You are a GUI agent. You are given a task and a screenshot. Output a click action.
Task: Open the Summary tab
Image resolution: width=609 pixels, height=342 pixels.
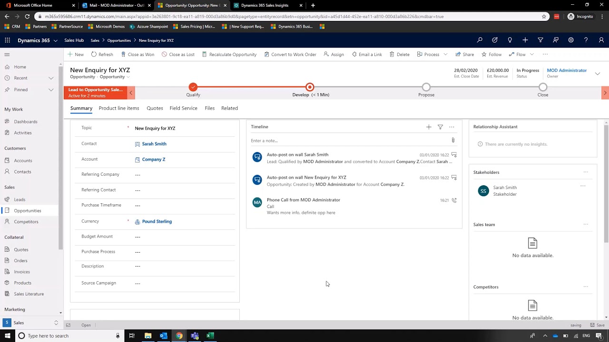(81, 108)
